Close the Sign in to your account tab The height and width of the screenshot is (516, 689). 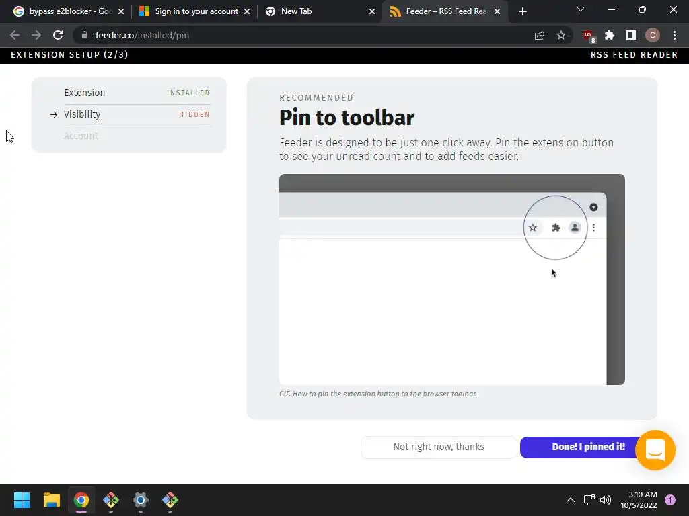pos(247,11)
